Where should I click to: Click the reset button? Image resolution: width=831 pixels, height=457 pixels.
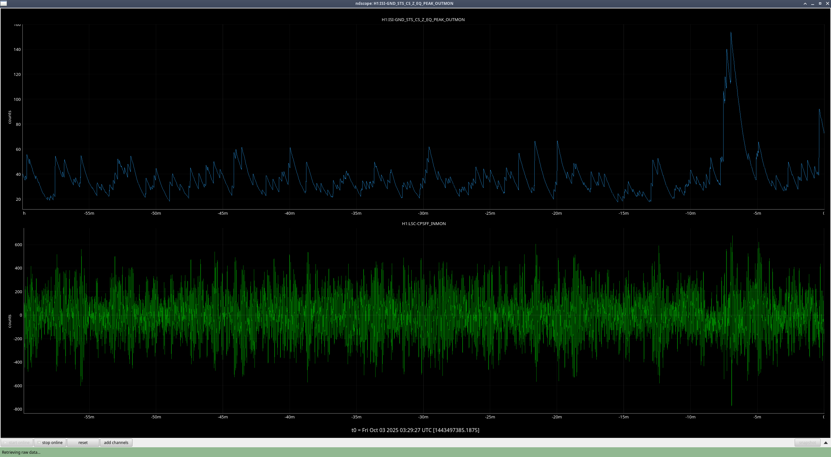pyautogui.click(x=83, y=442)
